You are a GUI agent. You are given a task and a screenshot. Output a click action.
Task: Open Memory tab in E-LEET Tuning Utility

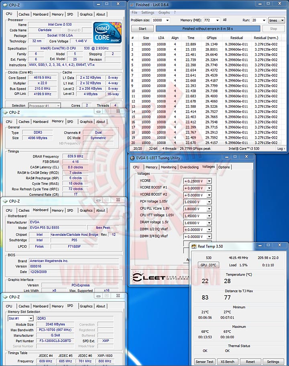[151, 167]
